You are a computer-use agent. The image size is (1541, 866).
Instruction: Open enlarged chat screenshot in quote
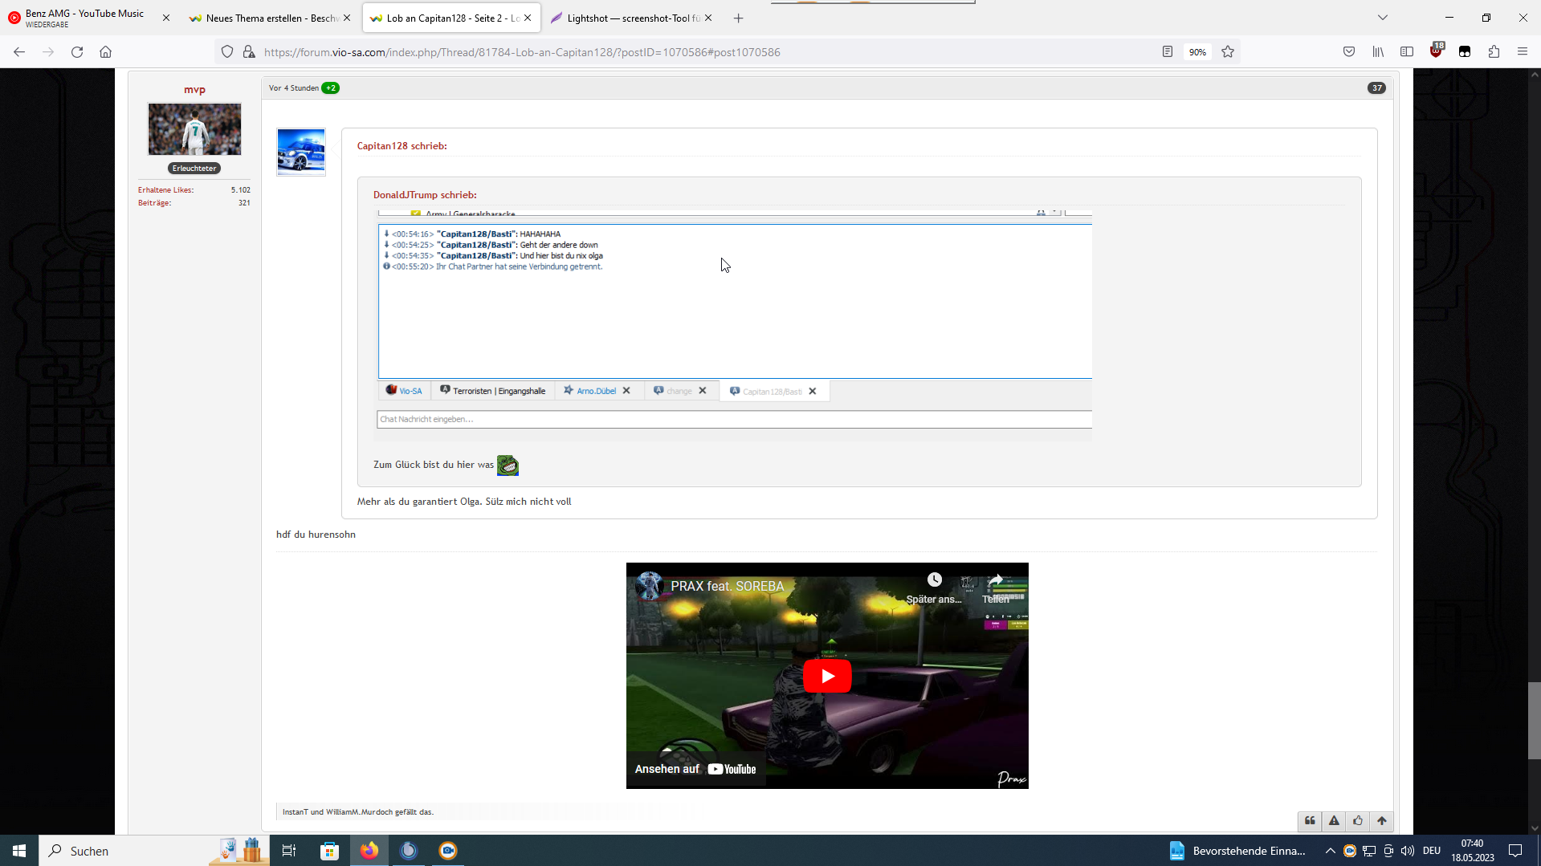point(734,324)
